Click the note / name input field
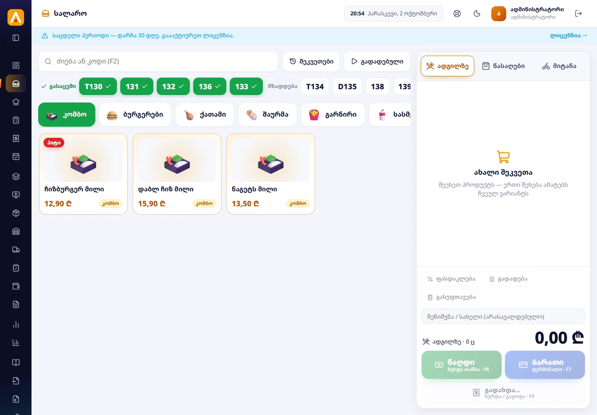The width and height of the screenshot is (597, 415). tap(503, 317)
